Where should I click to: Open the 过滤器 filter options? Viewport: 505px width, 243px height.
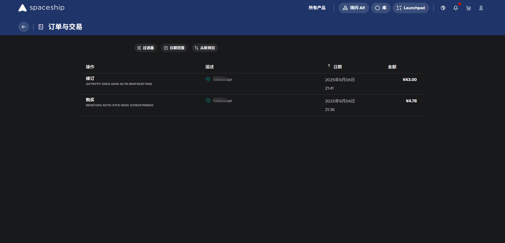(146, 48)
